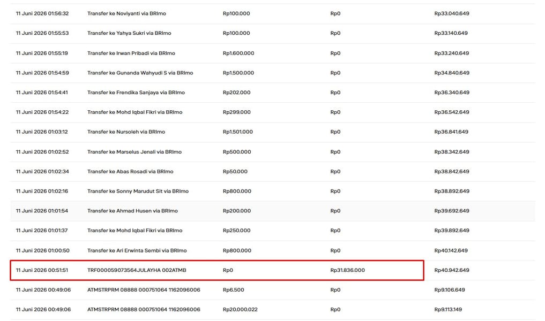Select 'Transfer ke Irwan Pribadi via BRImo'
The width and height of the screenshot is (545, 321).
[131, 53]
